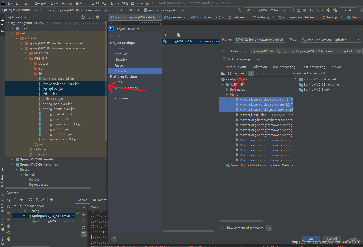Copy the selected artifact

(179, 35)
